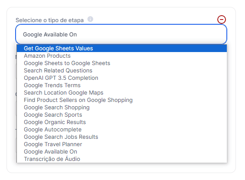Select Find Product Sellers on Google Shopping

(x=122, y=100)
